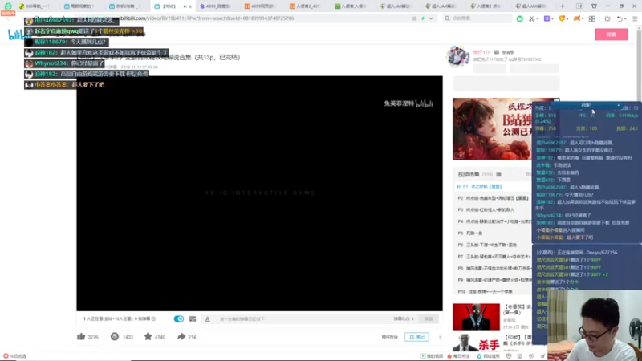Click the search magnifier icon in browser
The height and width of the screenshot is (361, 642).
[x=447, y=18]
